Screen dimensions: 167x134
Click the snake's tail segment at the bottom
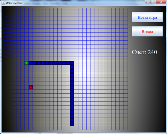(x=72, y=124)
